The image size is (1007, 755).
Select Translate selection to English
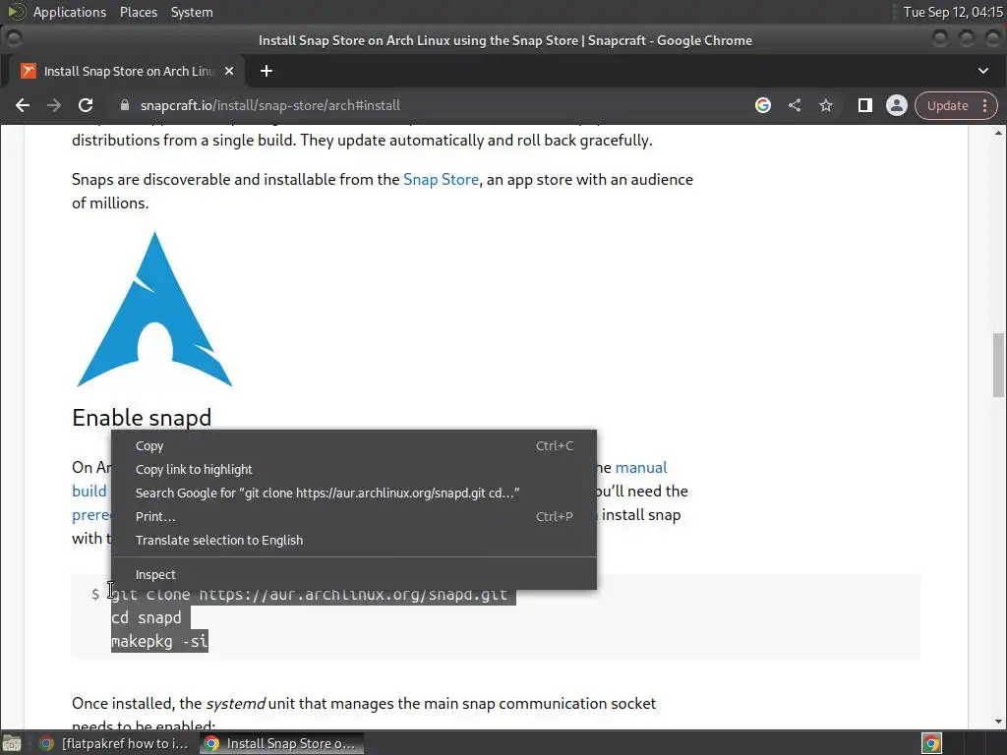[354, 541]
